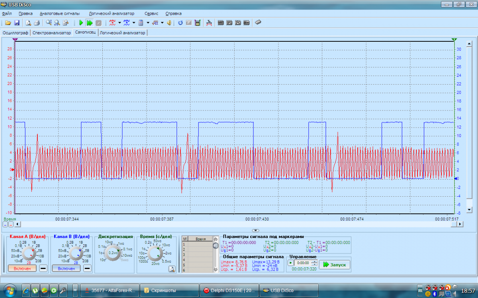Click the printer icon in toolbar
478x298 pixels.
pyautogui.click(x=37, y=23)
